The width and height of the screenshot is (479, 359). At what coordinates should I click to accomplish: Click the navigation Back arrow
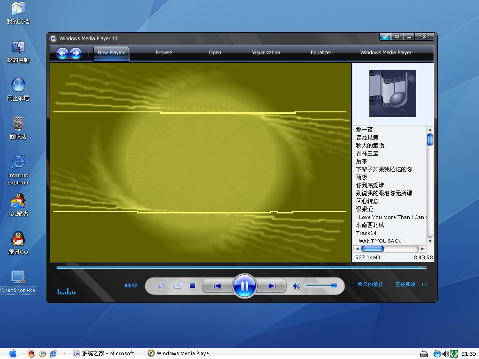coord(62,53)
